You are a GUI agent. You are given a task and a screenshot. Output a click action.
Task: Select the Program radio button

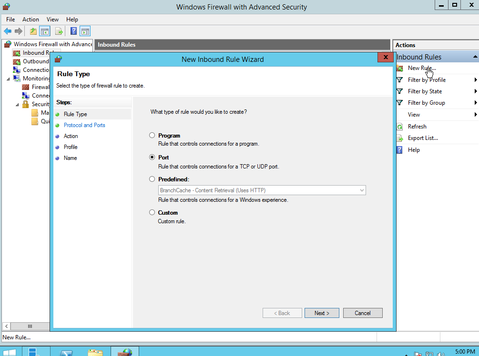click(x=152, y=135)
